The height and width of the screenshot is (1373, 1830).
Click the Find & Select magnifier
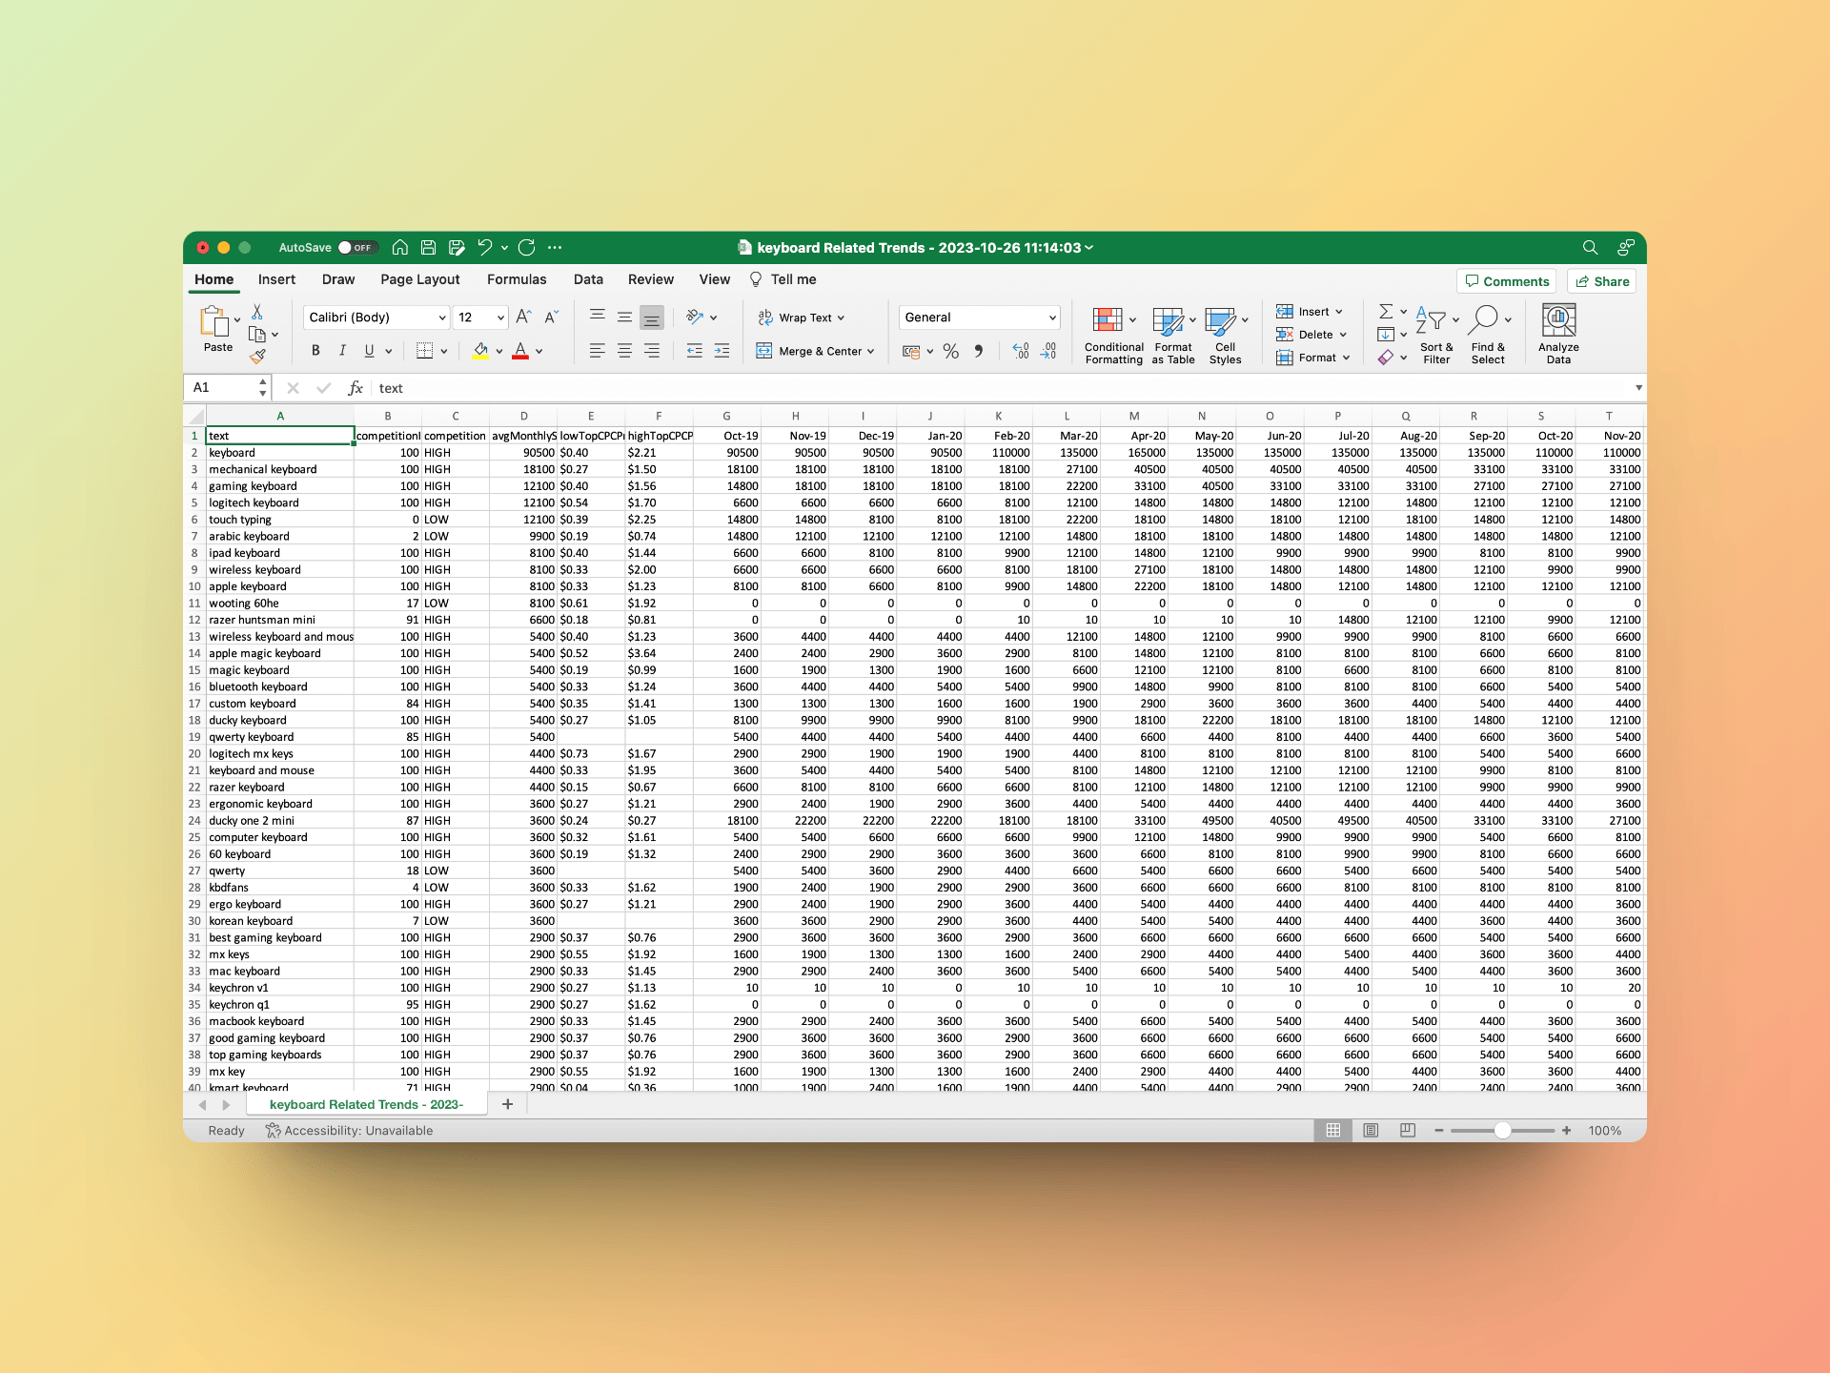[1484, 319]
